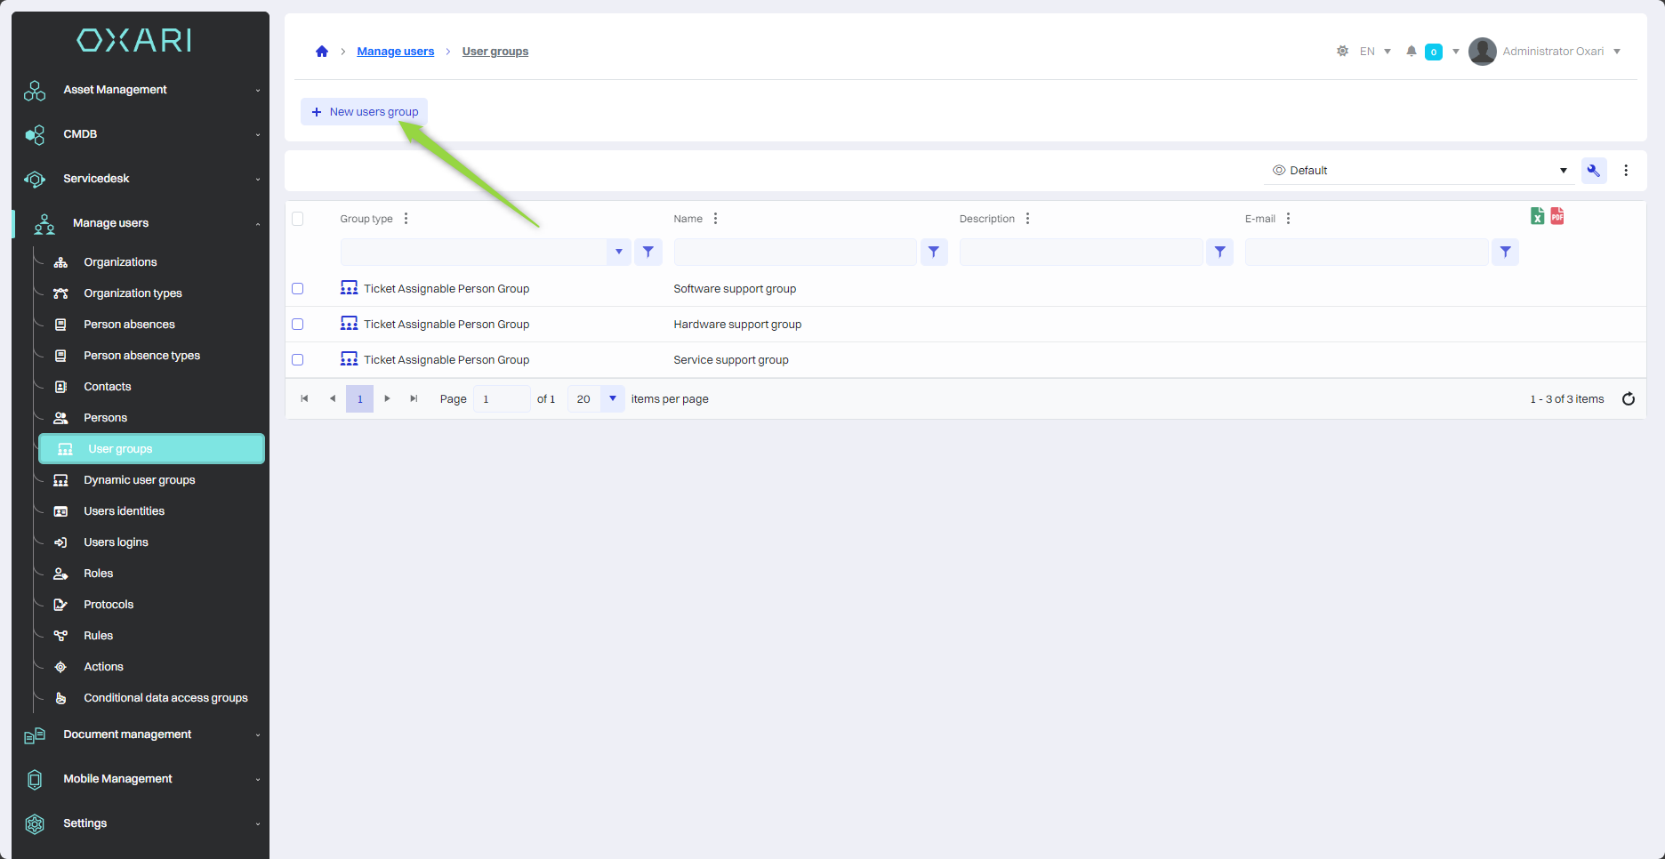1665x859 pixels.
Task: Refresh the user groups list
Action: click(x=1629, y=399)
